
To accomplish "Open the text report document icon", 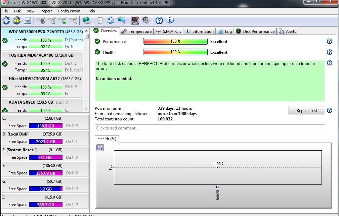I will coord(100,20).
